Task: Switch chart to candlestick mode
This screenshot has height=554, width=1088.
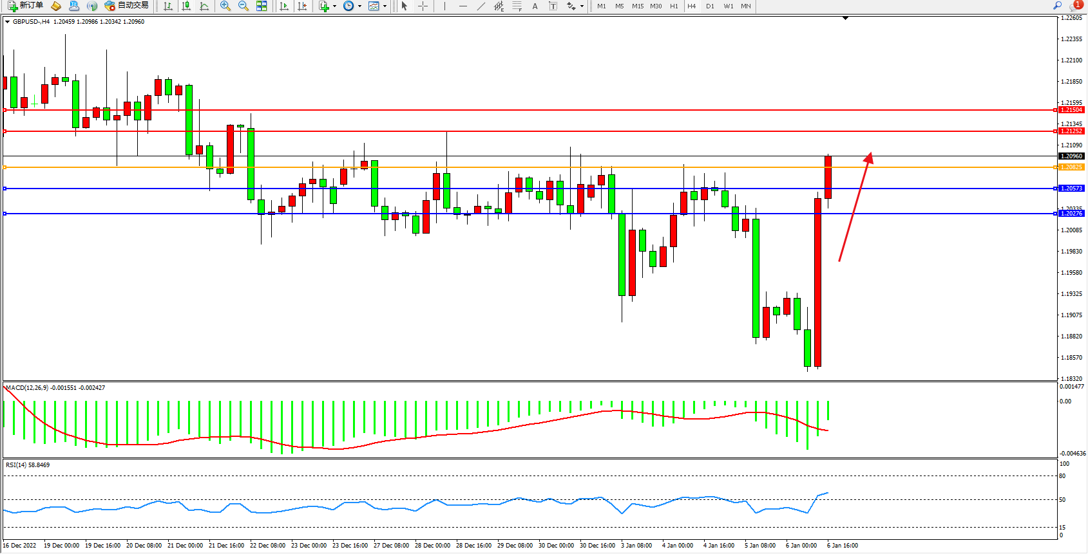Action: [186, 6]
